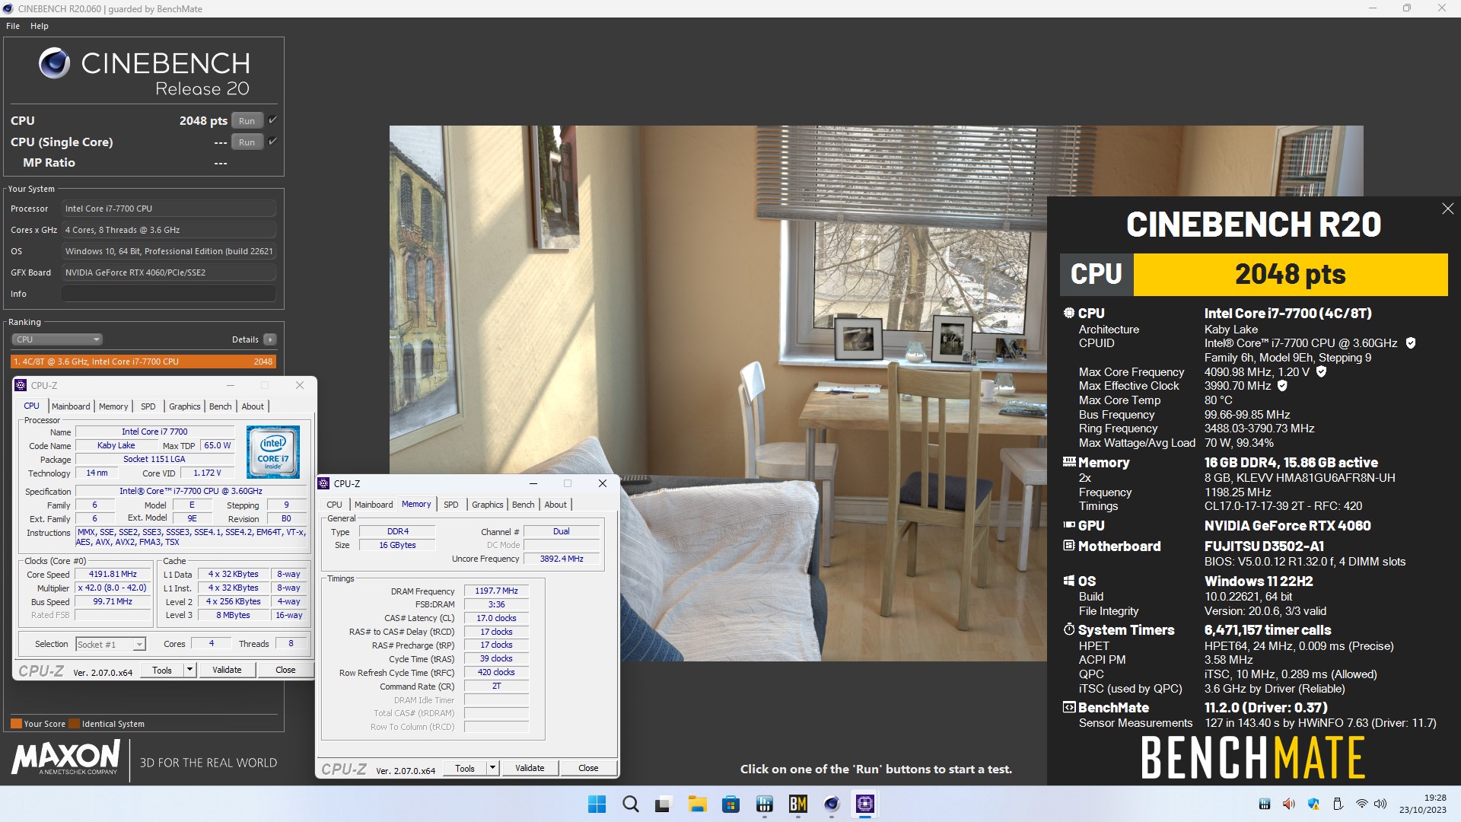Run the CPU multi-core benchmark
Image resolution: width=1461 pixels, height=822 pixels.
point(247,121)
